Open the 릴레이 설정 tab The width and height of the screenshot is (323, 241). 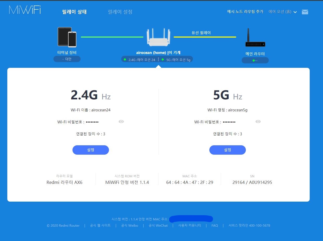point(120,12)
